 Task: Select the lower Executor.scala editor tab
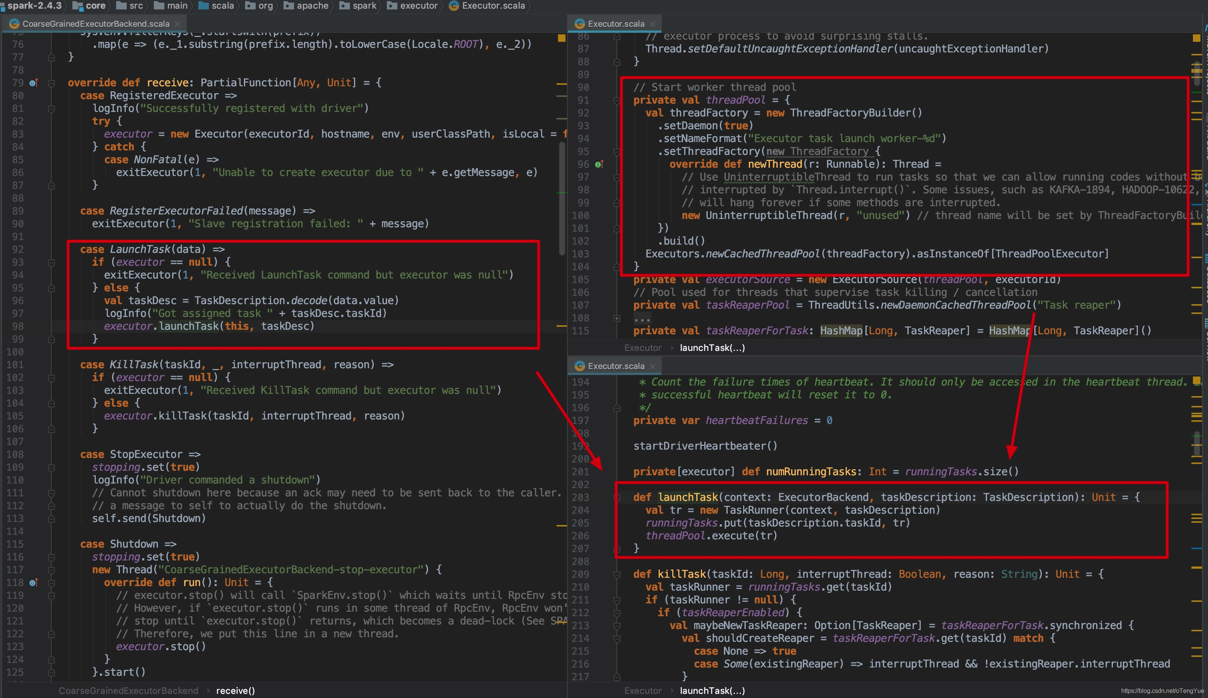(x=615, y=366)
